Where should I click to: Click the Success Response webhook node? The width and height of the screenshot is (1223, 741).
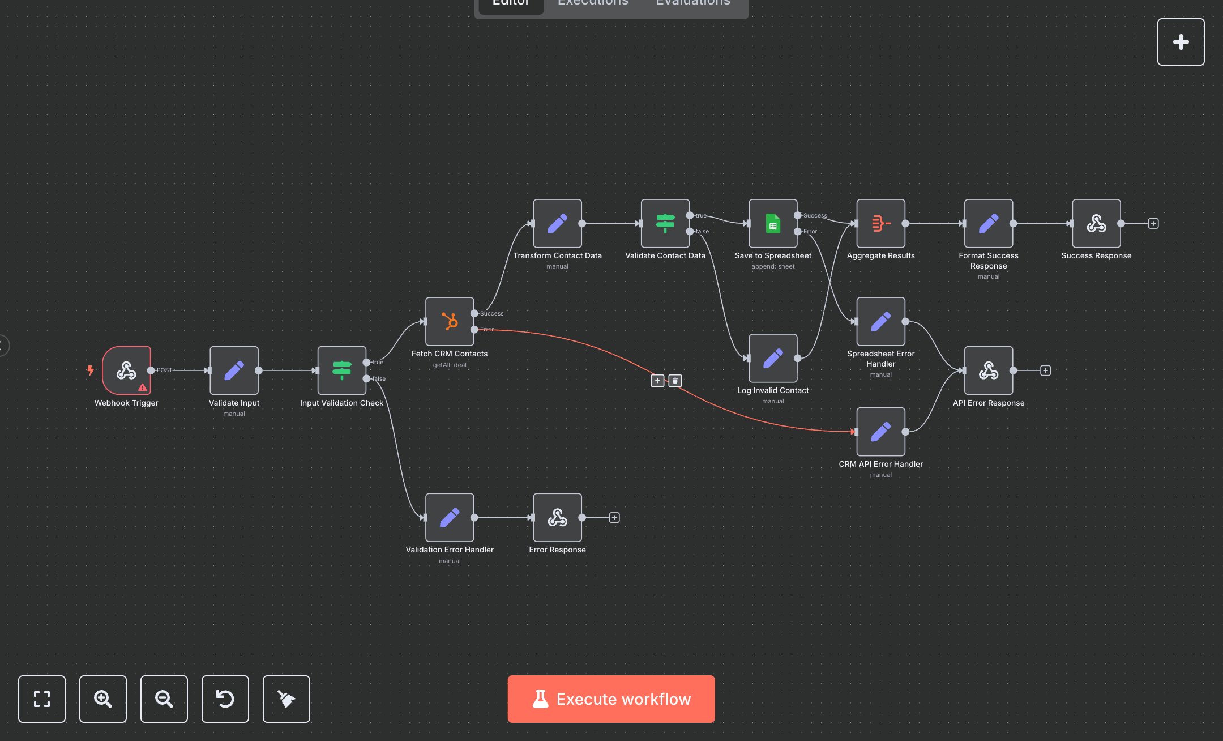(1096, 223)
